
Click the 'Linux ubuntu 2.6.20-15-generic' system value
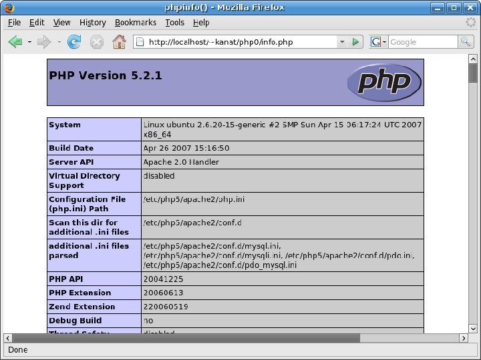(x=282, y=129)
